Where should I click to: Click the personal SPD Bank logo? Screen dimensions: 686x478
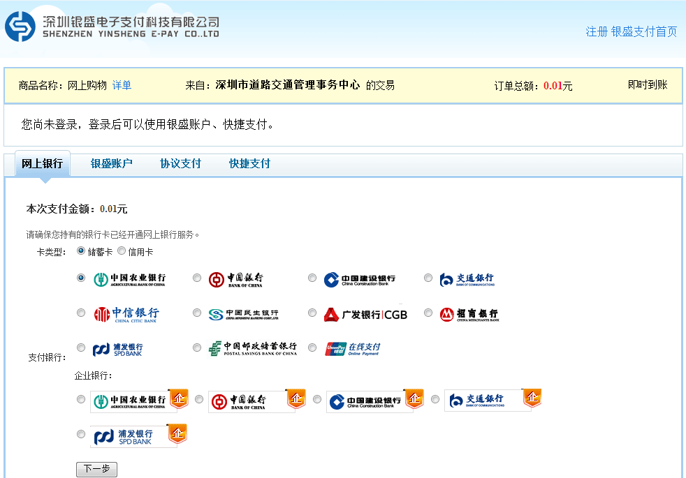[117, 349]
